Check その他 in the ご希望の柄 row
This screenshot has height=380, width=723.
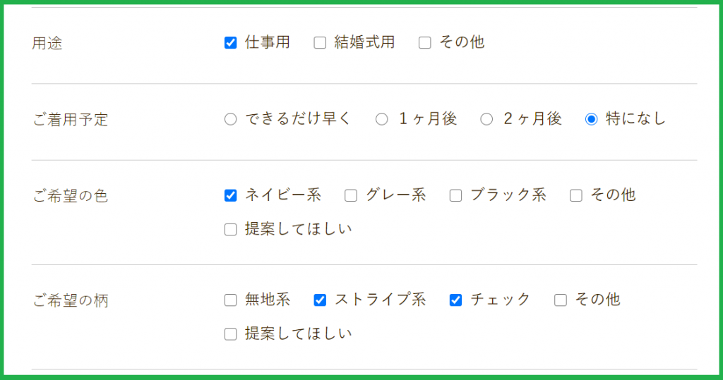click(561, 300)
